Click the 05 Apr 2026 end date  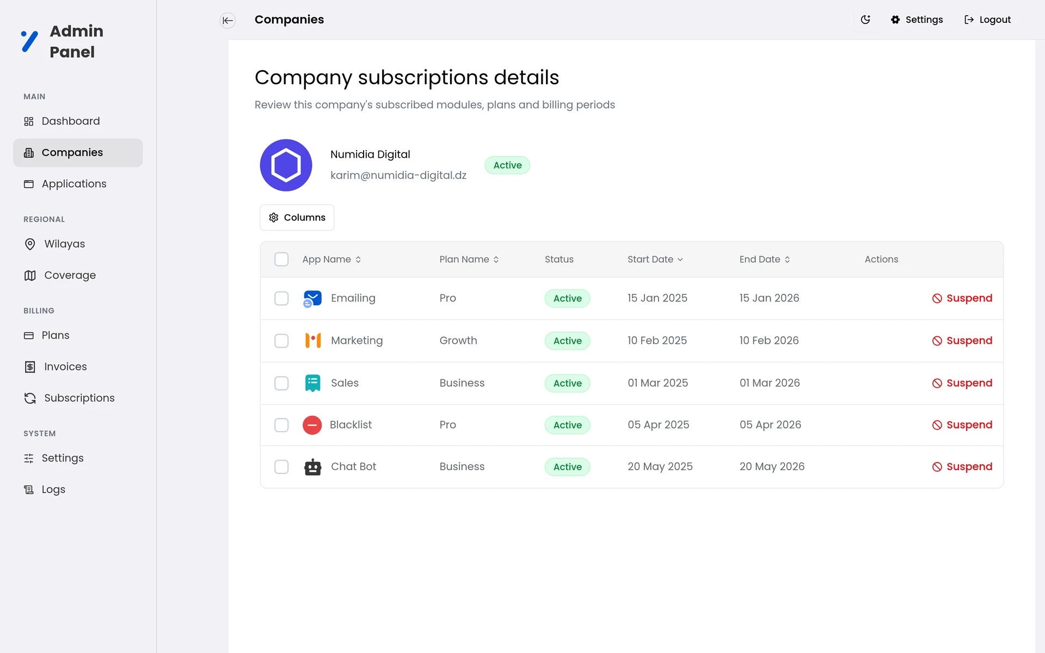770,425
